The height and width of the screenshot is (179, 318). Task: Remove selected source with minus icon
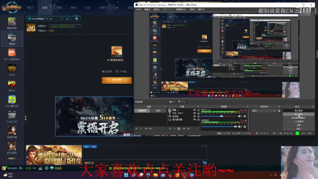[175, 128]
